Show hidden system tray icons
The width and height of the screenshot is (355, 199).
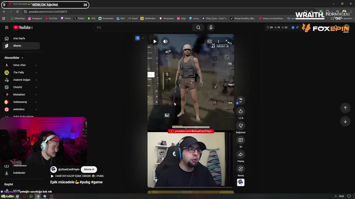(x=336, y=196)
